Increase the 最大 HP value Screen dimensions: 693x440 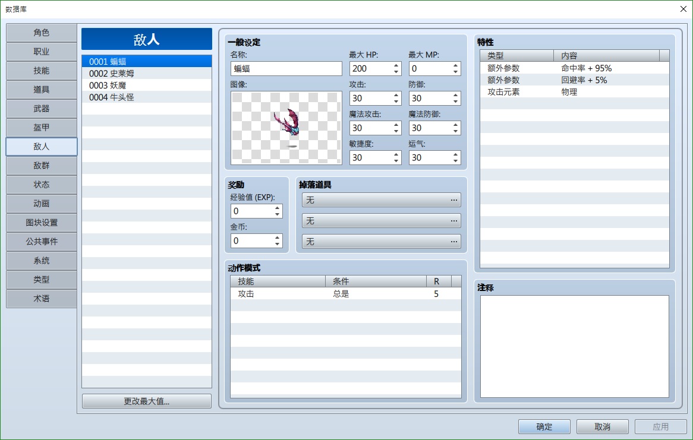coord(396,65)
